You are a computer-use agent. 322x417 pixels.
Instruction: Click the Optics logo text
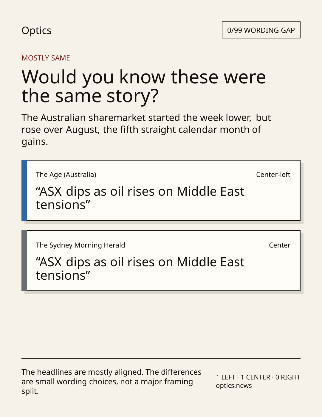click(x=36, y=31)
